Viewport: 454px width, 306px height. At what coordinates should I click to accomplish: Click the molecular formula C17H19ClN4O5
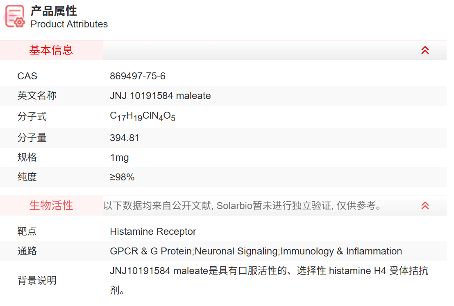(x=143, y=117)
